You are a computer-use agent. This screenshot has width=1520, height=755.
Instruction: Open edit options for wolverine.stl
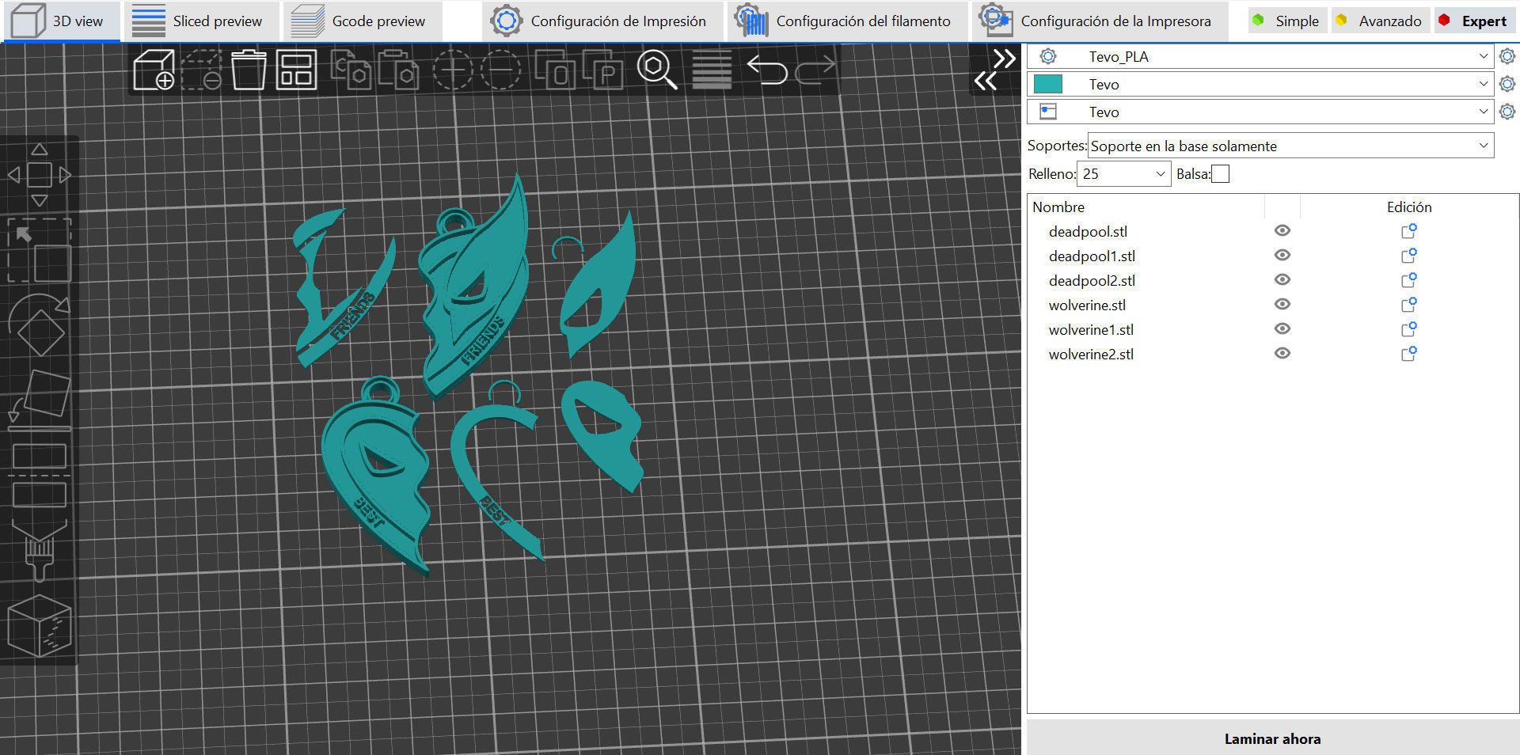click(x=1409, y=305)
